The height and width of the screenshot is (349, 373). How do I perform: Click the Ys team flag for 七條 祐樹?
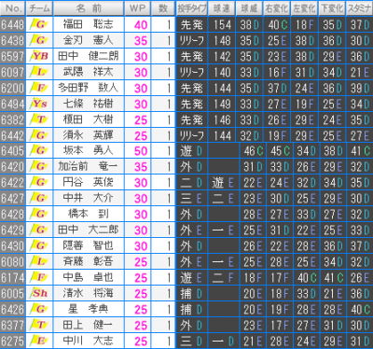(x=39, y=104)
